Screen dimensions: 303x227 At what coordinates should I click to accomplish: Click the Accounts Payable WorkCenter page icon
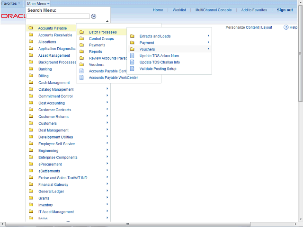click(81, 78)
